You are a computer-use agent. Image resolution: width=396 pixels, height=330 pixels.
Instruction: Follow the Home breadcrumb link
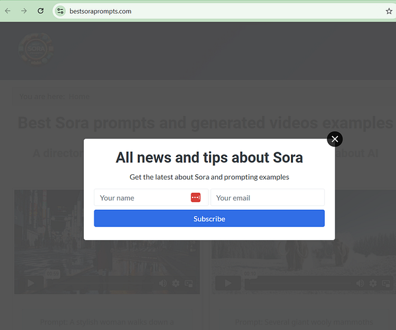[x=79, y=96]
